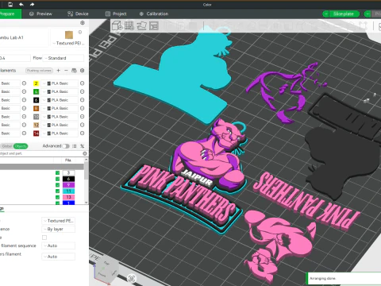Open the Flushing volumes button
381x286 pixels.
[x=39, y=71]
